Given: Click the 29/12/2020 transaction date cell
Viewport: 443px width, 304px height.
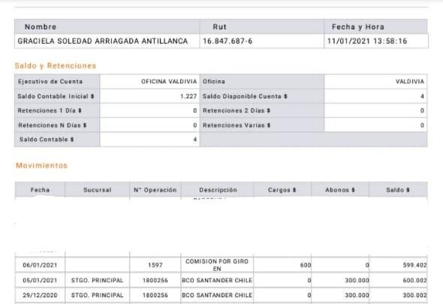Looking at the screenshot, I should tap(40, 295).
